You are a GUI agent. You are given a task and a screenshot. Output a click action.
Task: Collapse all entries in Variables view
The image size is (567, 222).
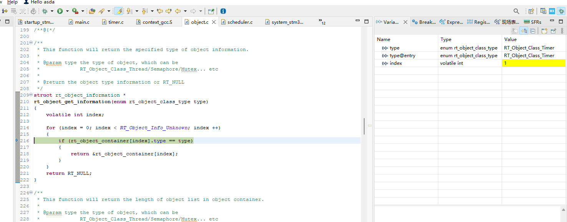(533, 31)
